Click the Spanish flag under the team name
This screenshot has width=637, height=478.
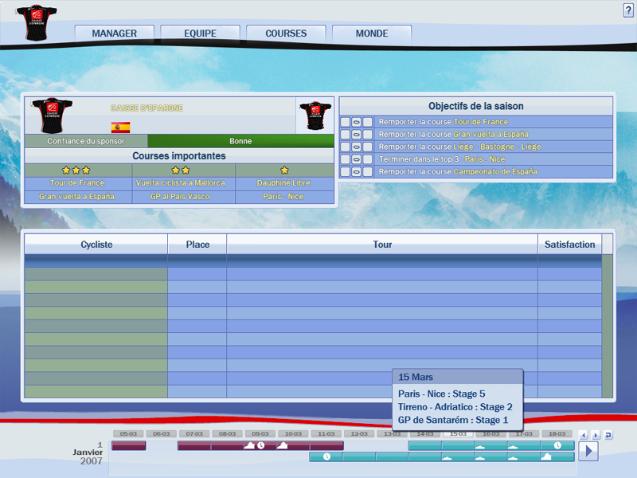[x=120, y=127]
